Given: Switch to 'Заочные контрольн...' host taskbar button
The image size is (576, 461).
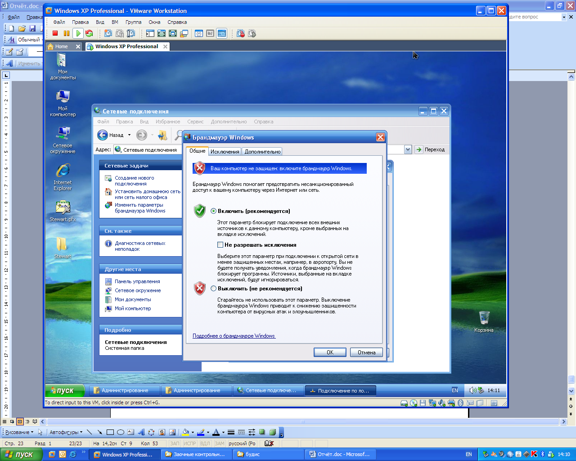Looking at the screenshot, I should tap(197, 454).
